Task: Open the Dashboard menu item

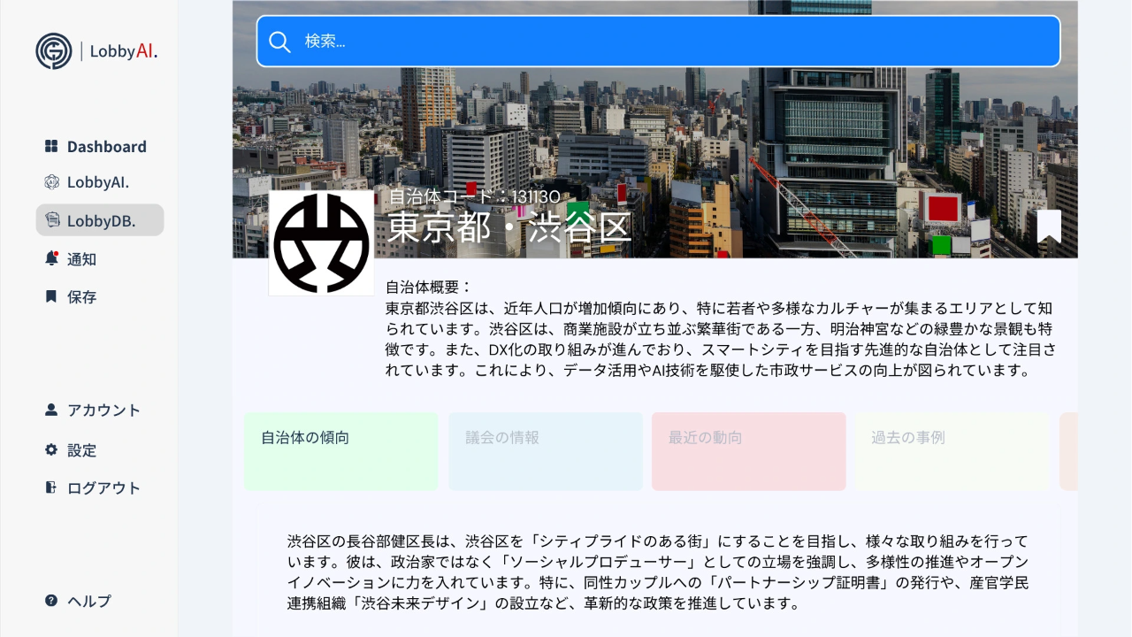Action: 106,146
